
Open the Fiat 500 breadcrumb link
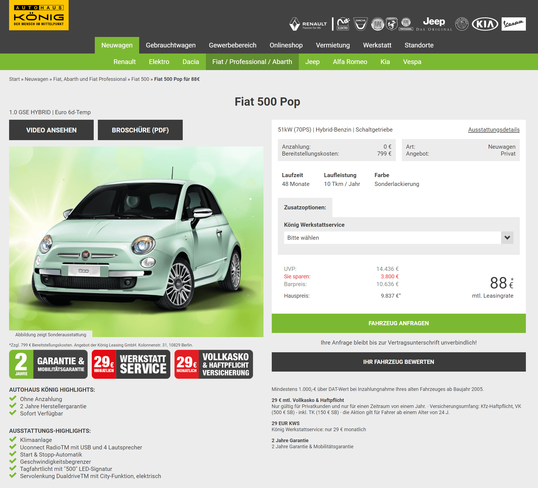point(140,79)
